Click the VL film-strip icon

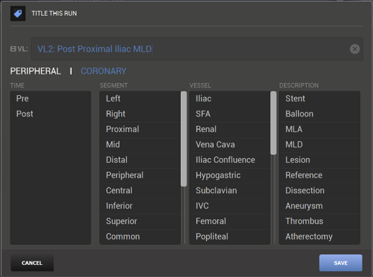(x=13, y=49)
